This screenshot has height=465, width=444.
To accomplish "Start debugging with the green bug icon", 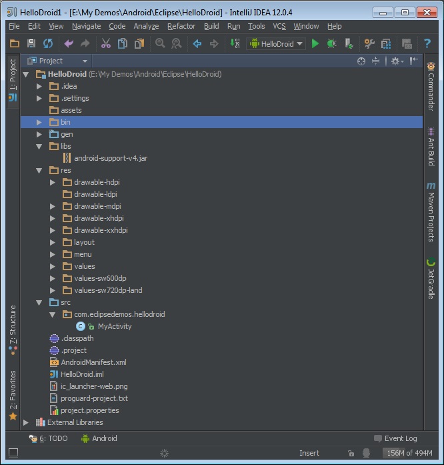I will [331, 44].
